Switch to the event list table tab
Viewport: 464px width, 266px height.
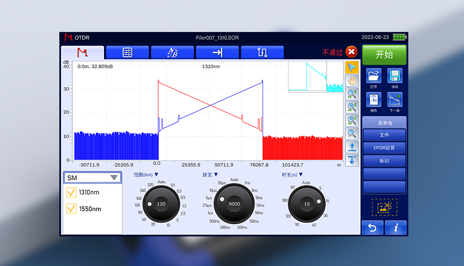127,53
